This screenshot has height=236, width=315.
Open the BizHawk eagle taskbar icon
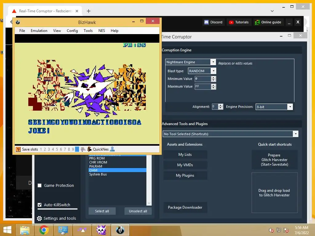click(120, 230)
